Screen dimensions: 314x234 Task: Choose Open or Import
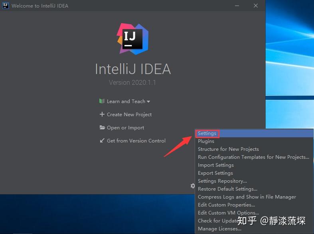pos(126,128)
